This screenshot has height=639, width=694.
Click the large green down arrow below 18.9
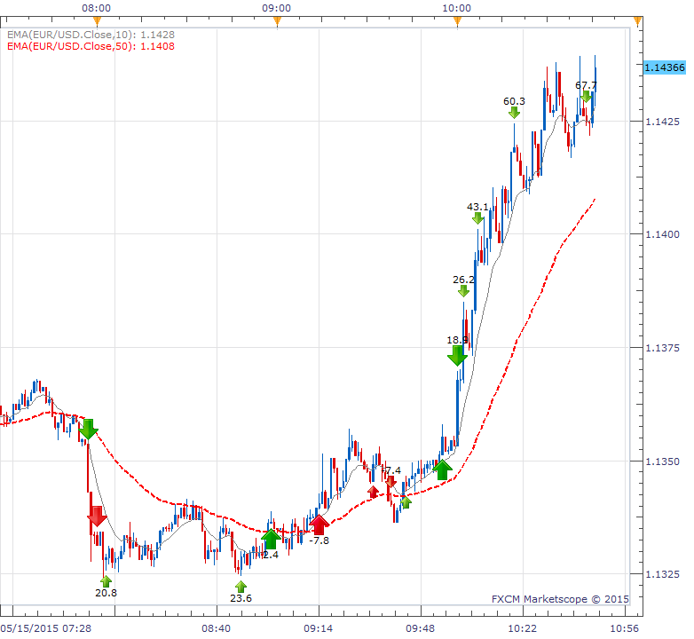pos(457,355)
